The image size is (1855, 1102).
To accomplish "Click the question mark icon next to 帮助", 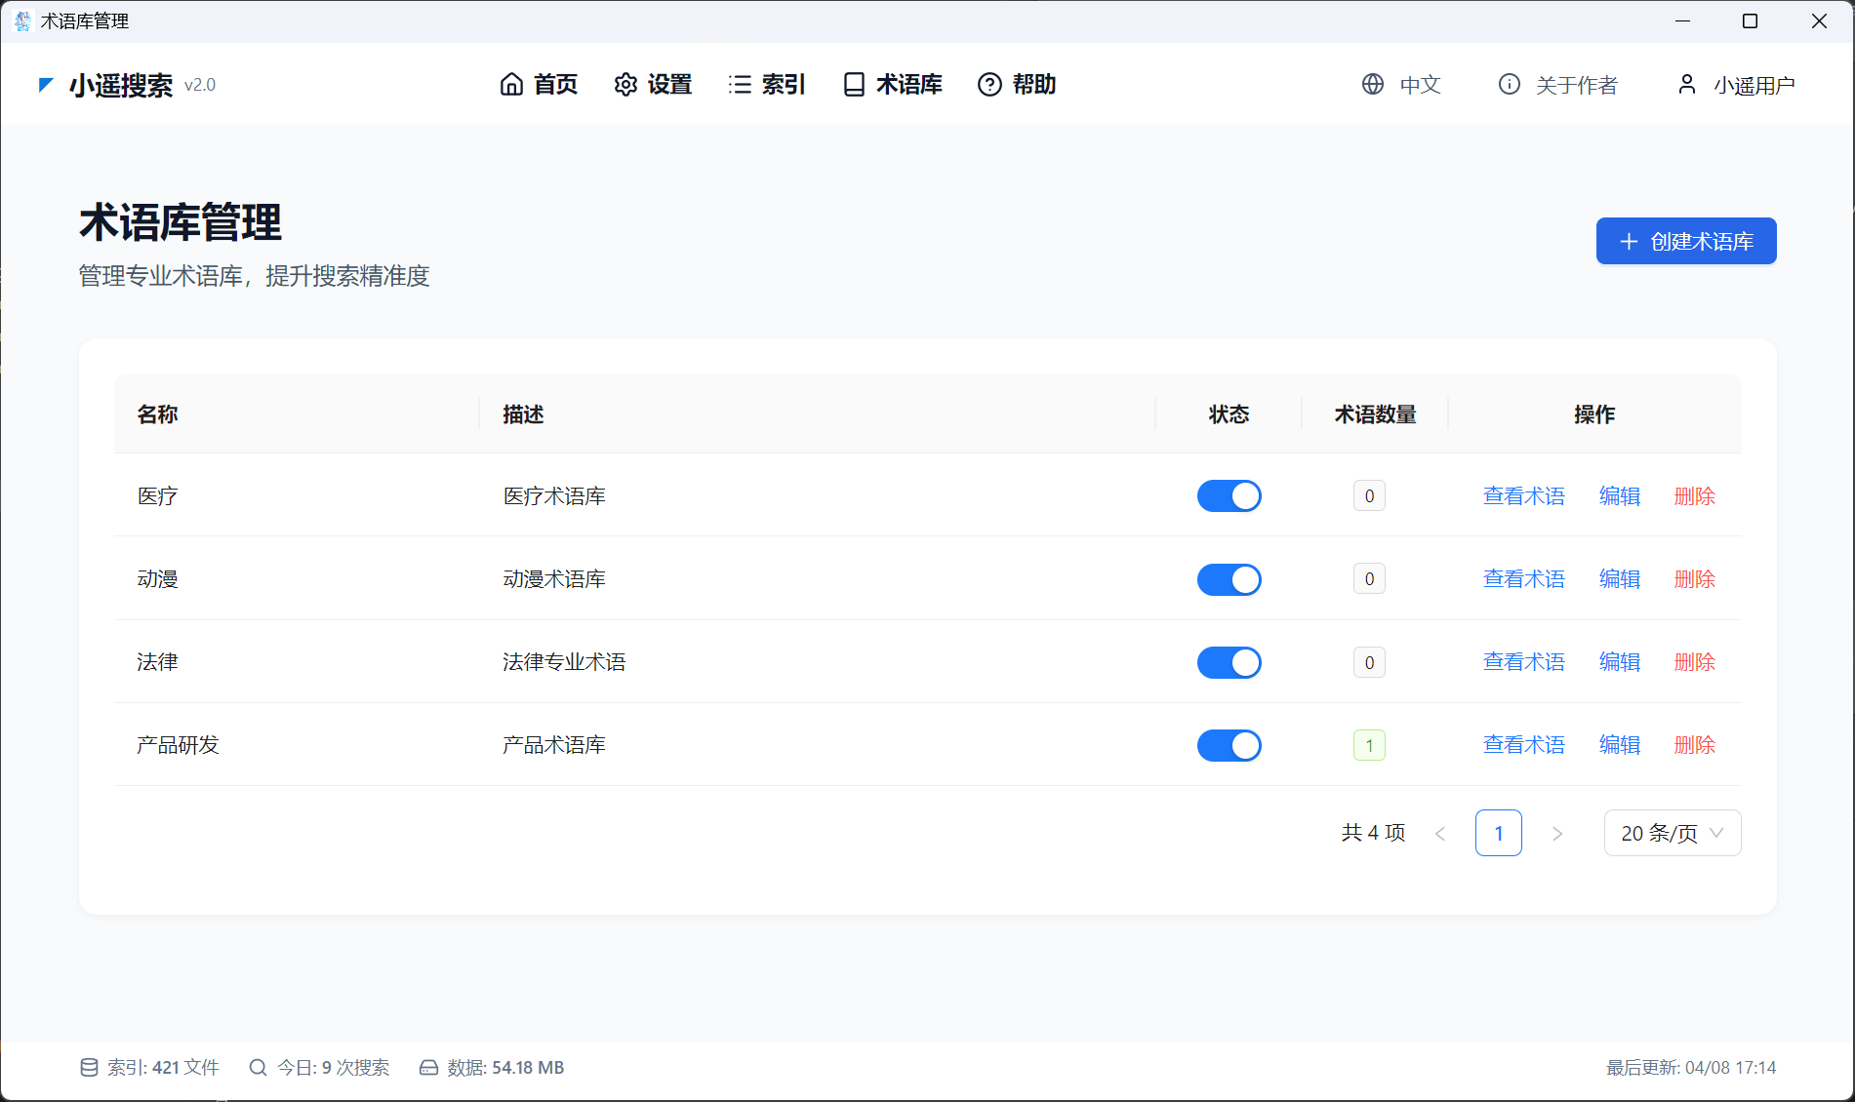I will [989, 85].
